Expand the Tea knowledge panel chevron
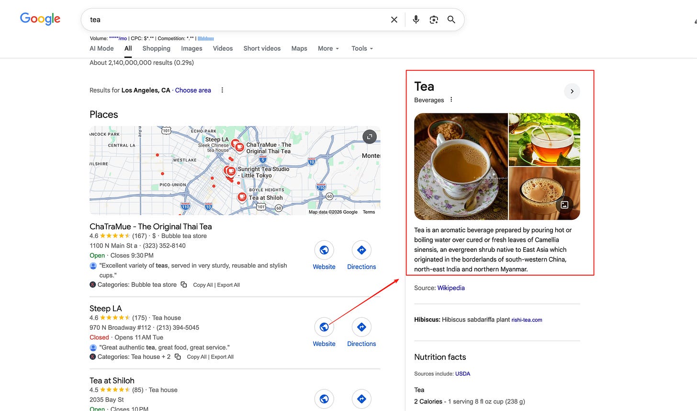Viewport: 697px width, 411px height. click(572, 91)
